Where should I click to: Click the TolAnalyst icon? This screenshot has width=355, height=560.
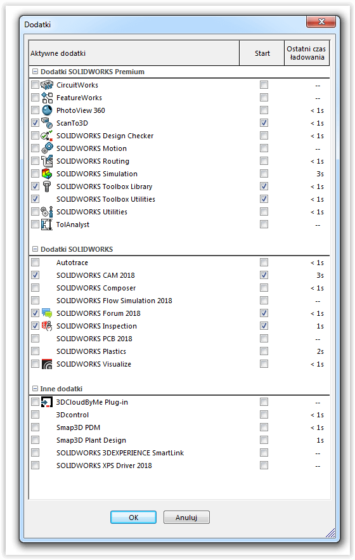(47, 225)
